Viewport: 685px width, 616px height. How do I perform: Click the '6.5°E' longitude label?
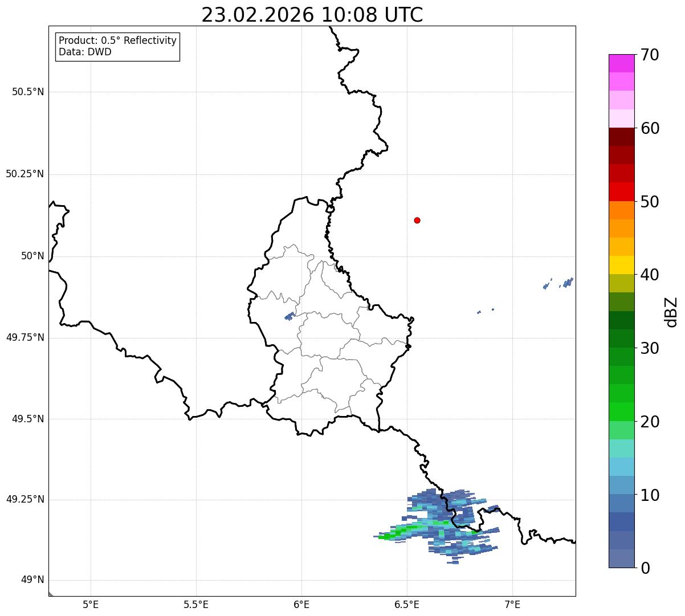click(x=407, y=604)
